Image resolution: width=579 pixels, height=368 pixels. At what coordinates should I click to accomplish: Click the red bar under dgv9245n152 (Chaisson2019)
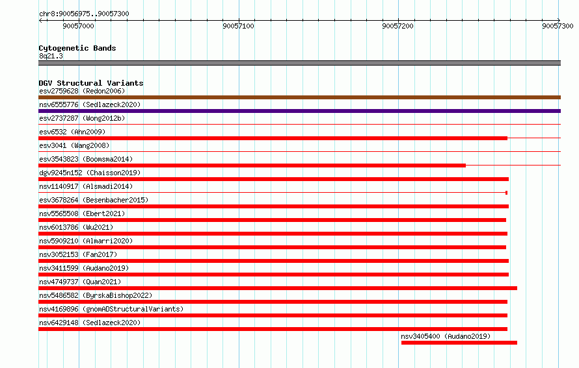[x=274, y=179]
